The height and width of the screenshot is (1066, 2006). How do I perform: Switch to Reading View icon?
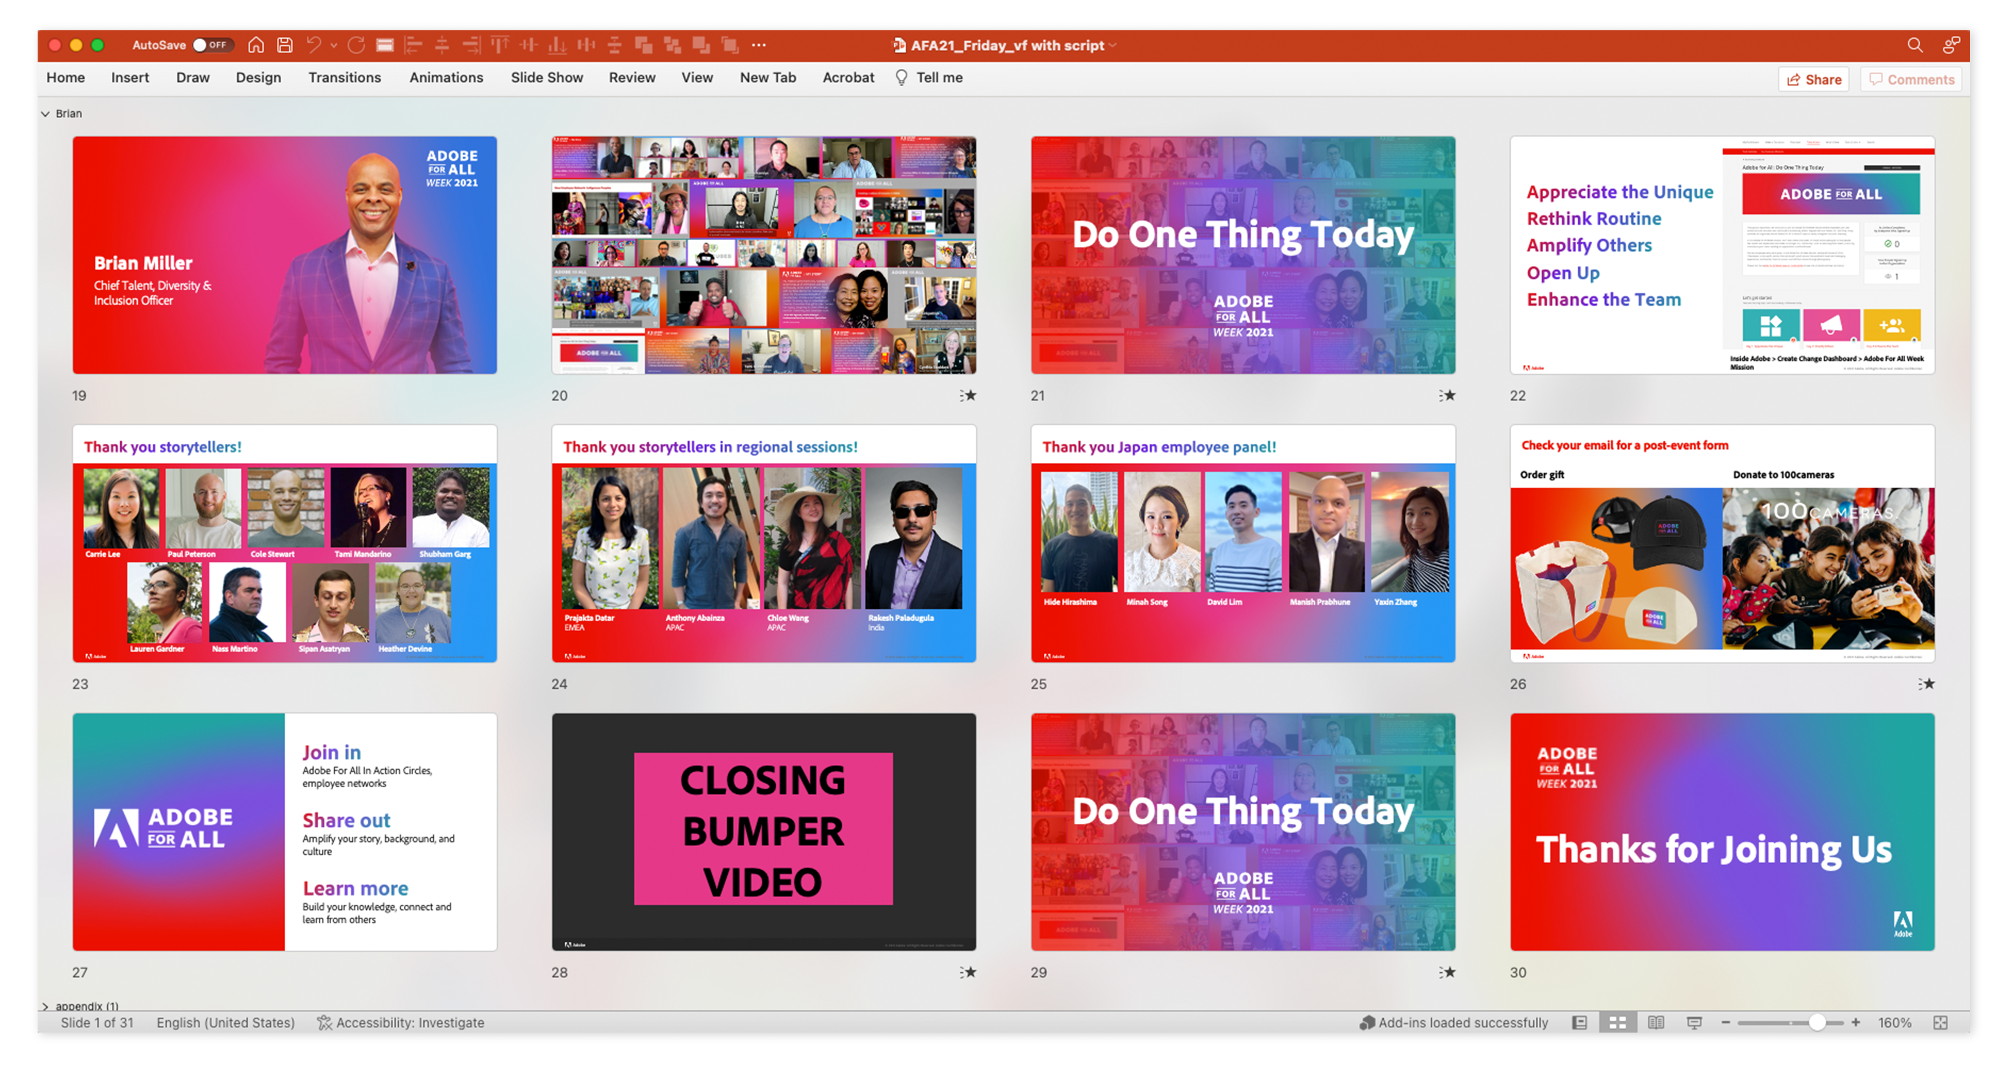coord(1655,1023)
